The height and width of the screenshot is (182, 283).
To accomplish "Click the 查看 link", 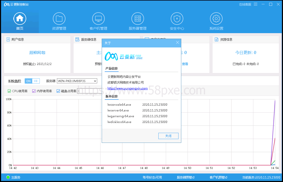I will (x=185, y=64).
